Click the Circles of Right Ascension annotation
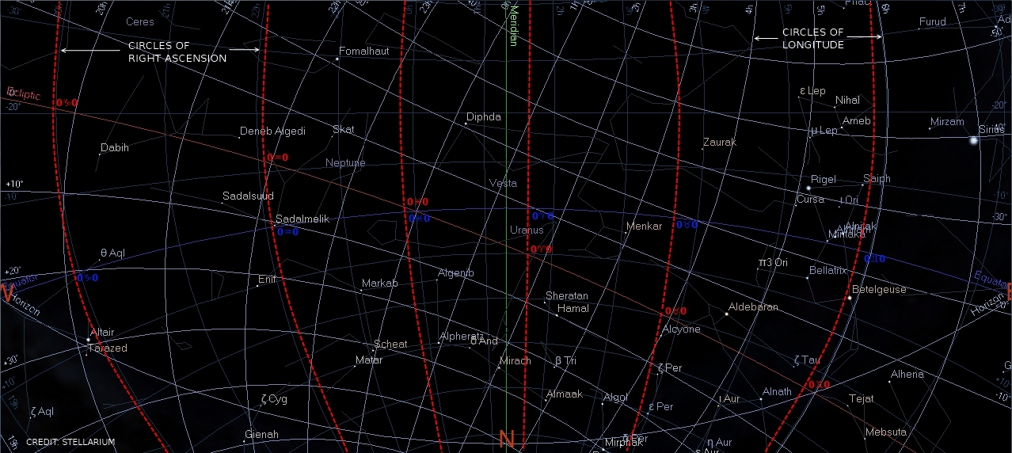 177,52
